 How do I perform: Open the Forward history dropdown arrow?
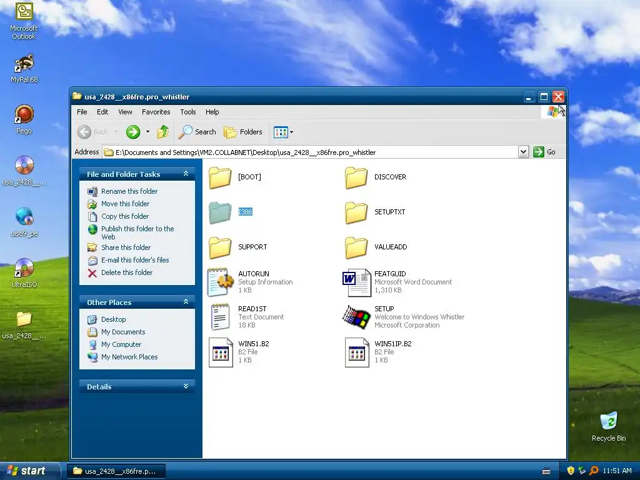coord(147,132)
